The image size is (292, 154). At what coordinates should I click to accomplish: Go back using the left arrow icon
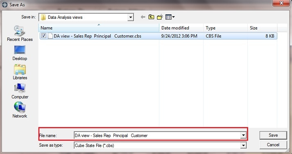tap(143, 17)
